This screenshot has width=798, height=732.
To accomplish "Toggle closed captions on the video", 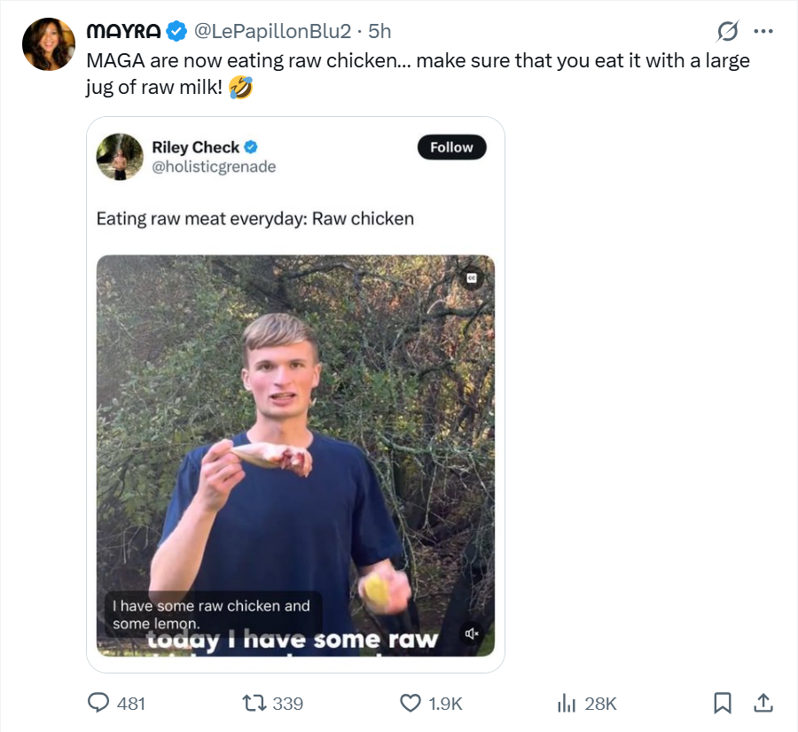I will [472, 277].
